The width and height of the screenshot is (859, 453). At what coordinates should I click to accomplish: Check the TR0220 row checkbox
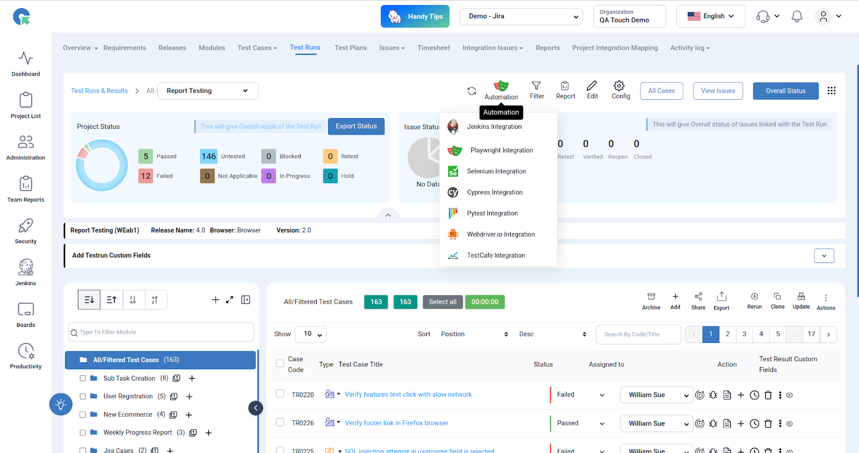point(280,393)
